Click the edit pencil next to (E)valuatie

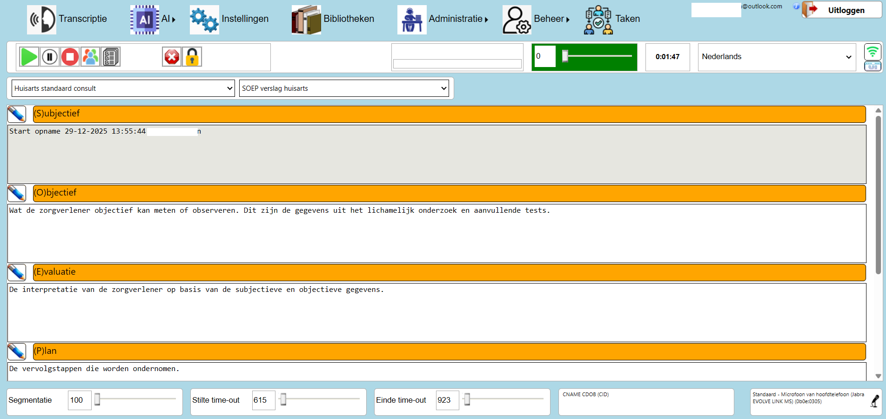(x=17, y=272)
